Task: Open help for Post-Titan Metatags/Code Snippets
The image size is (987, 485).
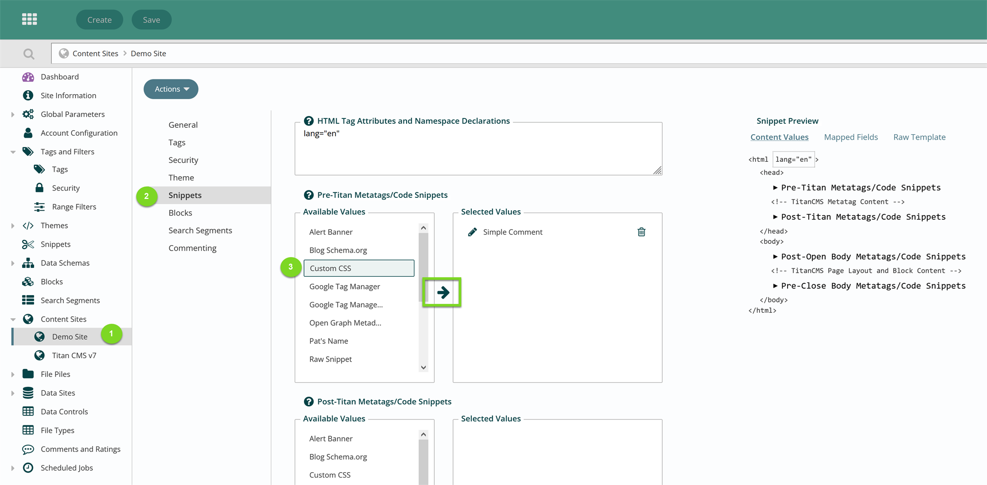Action: coord(308,402)
